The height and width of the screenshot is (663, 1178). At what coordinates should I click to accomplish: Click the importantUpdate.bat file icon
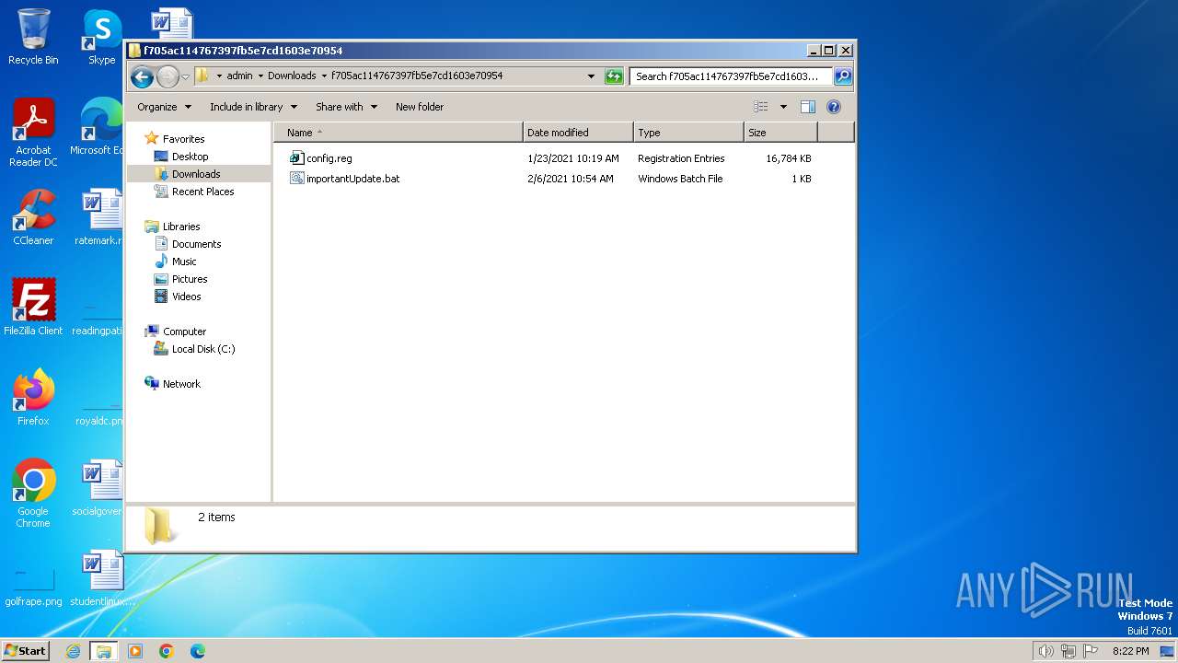point(296,179)
